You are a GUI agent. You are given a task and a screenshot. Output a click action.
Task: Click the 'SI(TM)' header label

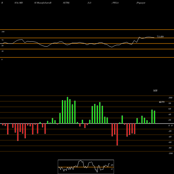(66, 3)
